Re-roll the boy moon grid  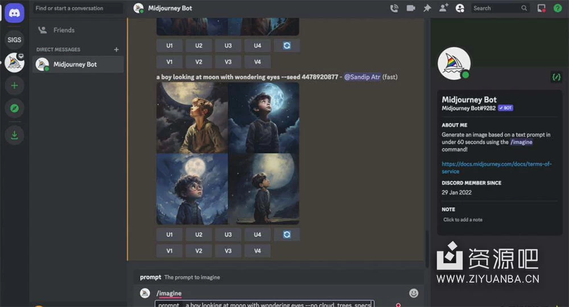(287, 234)
